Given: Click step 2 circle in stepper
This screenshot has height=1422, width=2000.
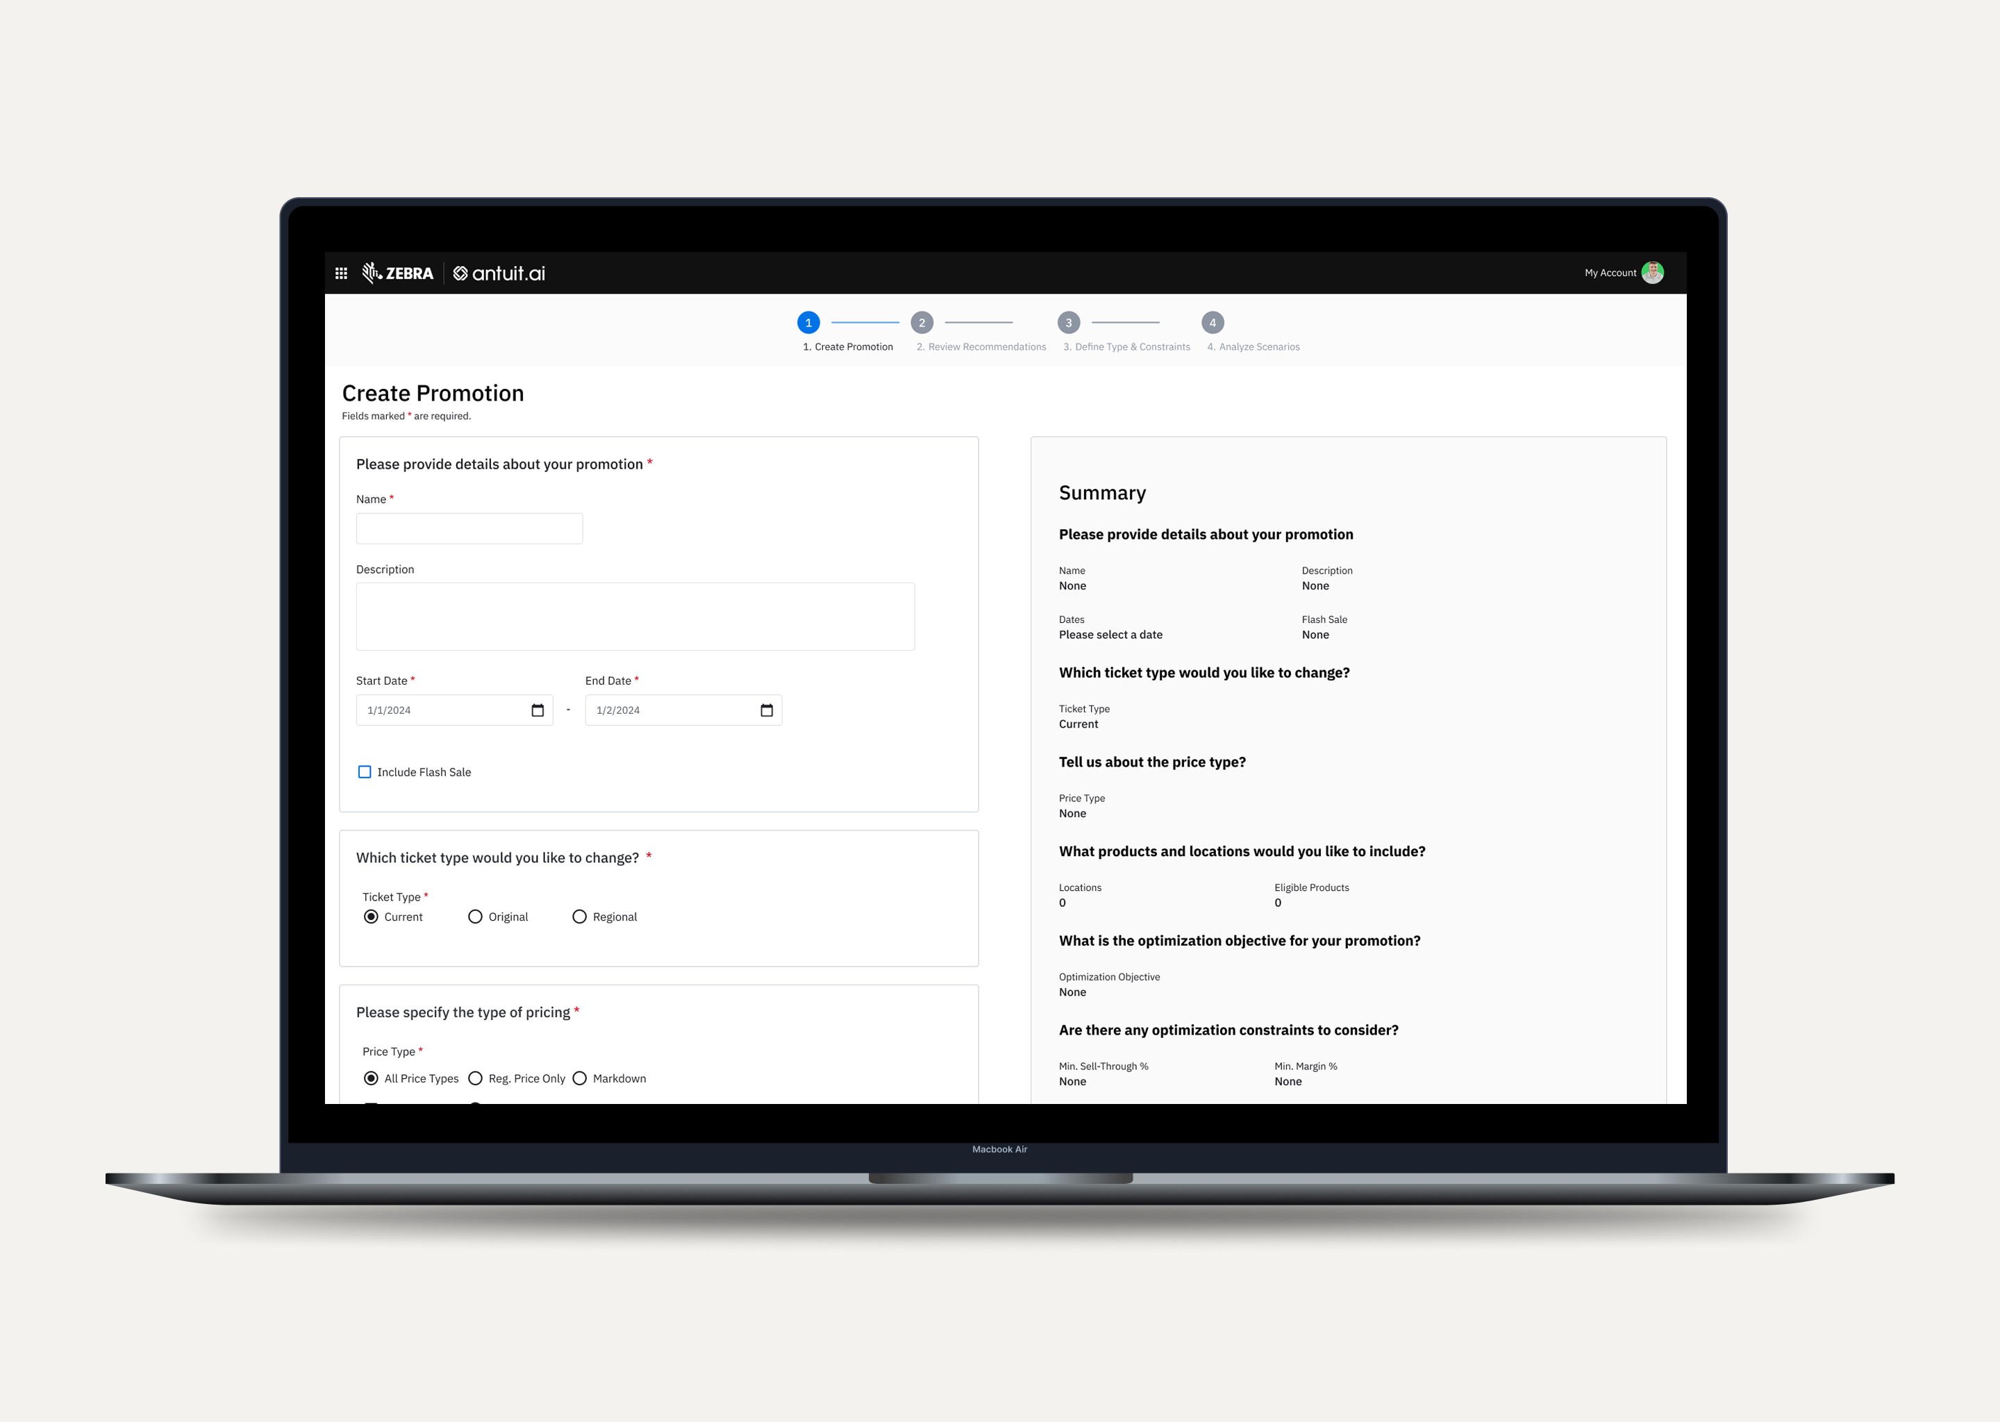Looking at the screenshot, I should pyautogui.click(x=922, y=322).
